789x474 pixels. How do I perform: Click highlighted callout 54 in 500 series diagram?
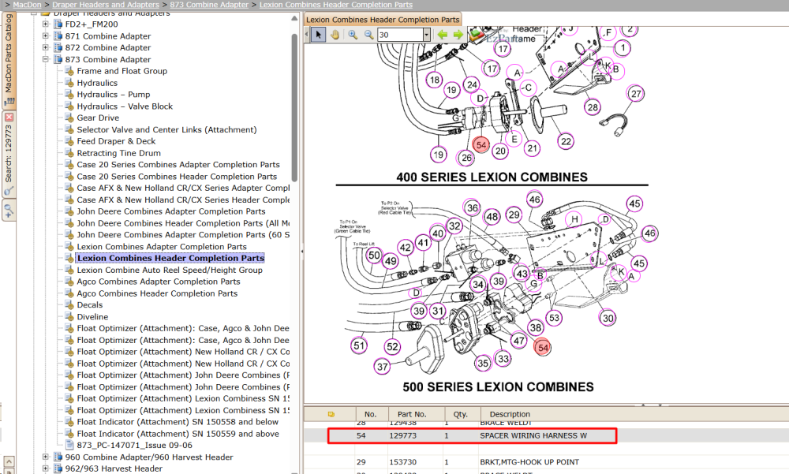pyautogui.click(x=543, y=347)
